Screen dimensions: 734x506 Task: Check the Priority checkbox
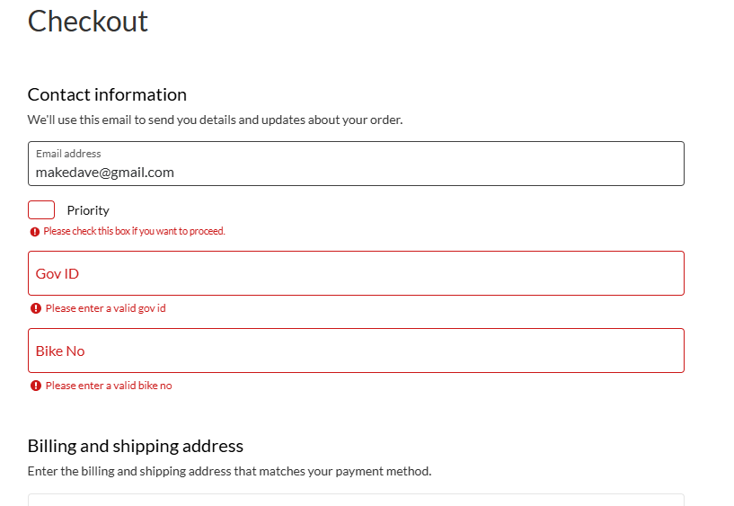pos(41,210)
